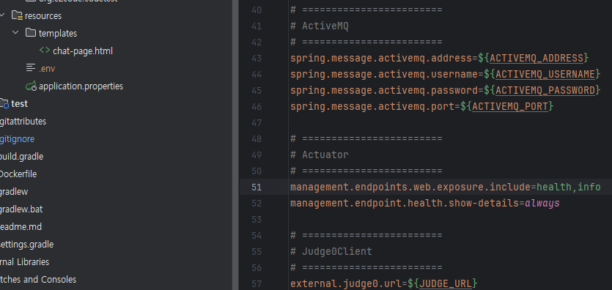
Task: Open settings.gradle in the tree
Action: [26, 245]
